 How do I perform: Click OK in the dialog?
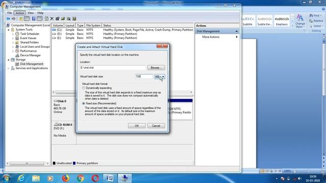137,126
